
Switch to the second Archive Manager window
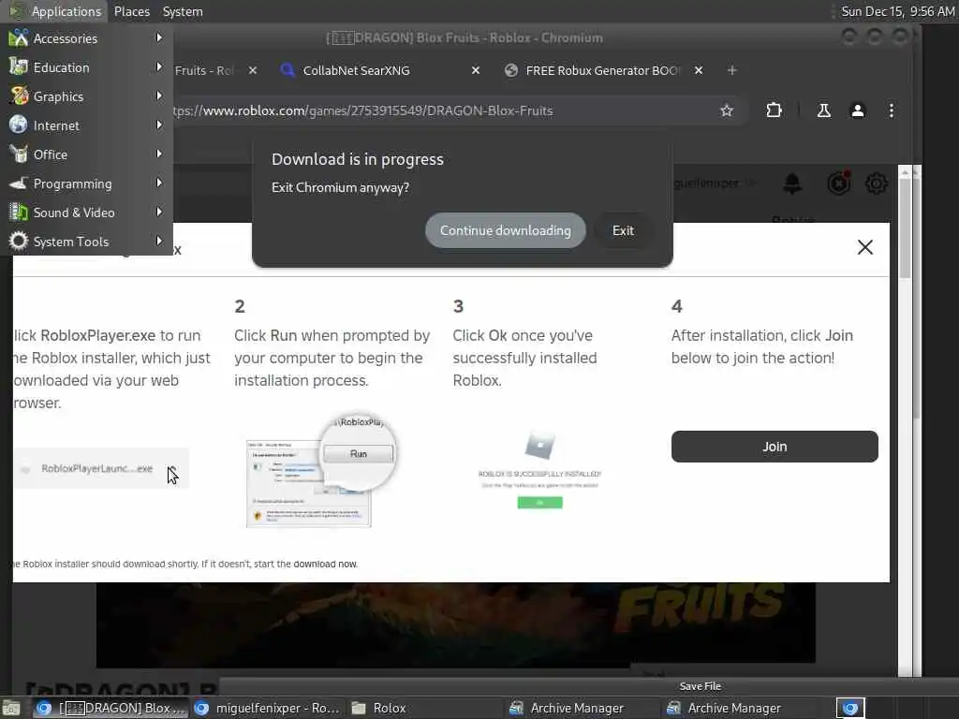click(x=741, y=708)
